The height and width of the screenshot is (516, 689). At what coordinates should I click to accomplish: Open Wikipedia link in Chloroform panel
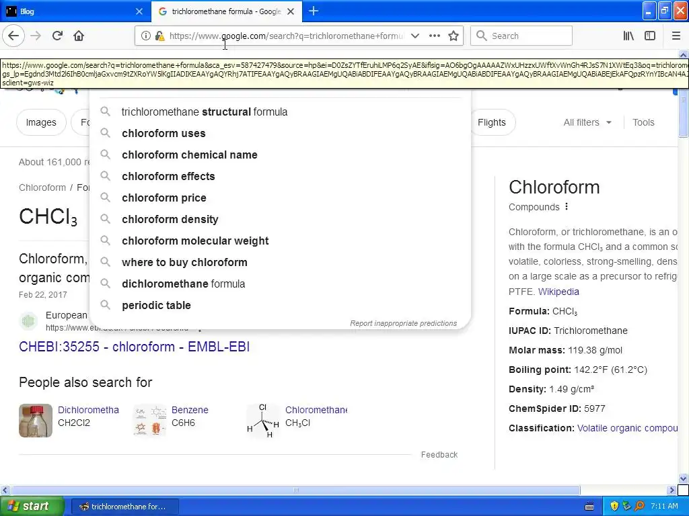point(558,292)
